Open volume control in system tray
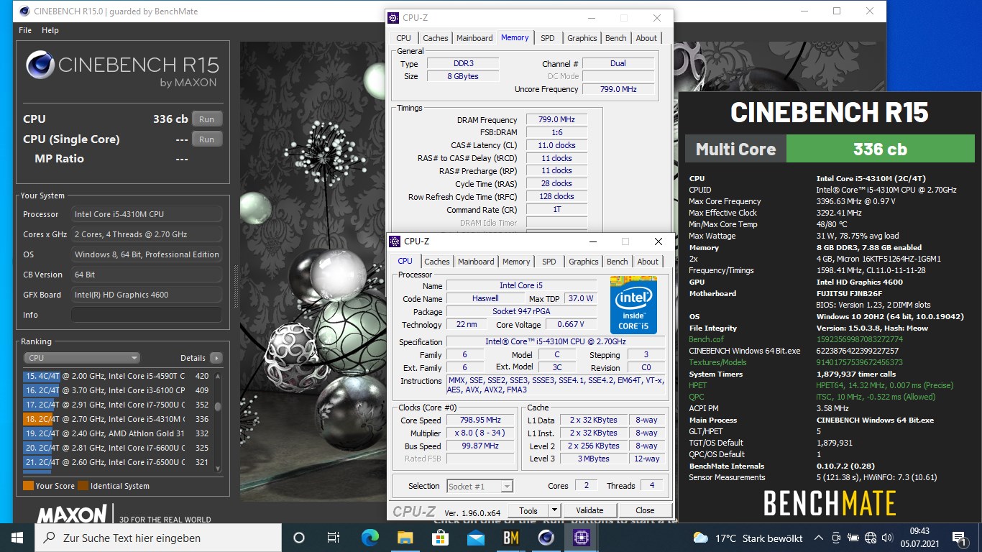This screenshot has height=552, width=982. [888, 538]
